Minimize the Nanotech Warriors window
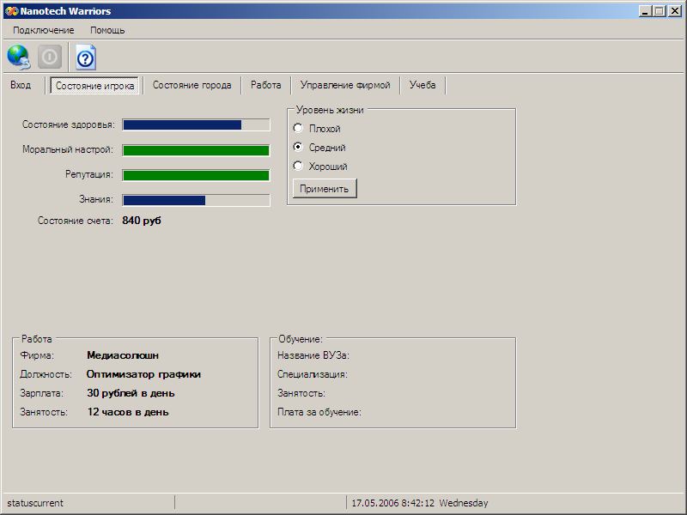The height and width of the screenshot is (515, 687). 645,11
